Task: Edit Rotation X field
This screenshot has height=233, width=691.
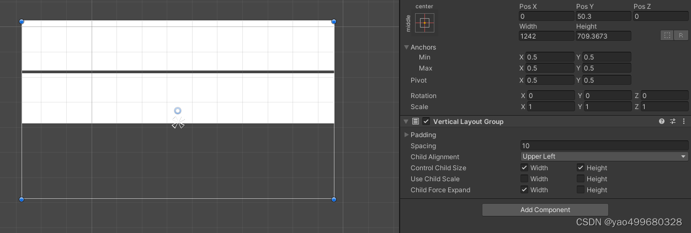Action: [551, 96]
